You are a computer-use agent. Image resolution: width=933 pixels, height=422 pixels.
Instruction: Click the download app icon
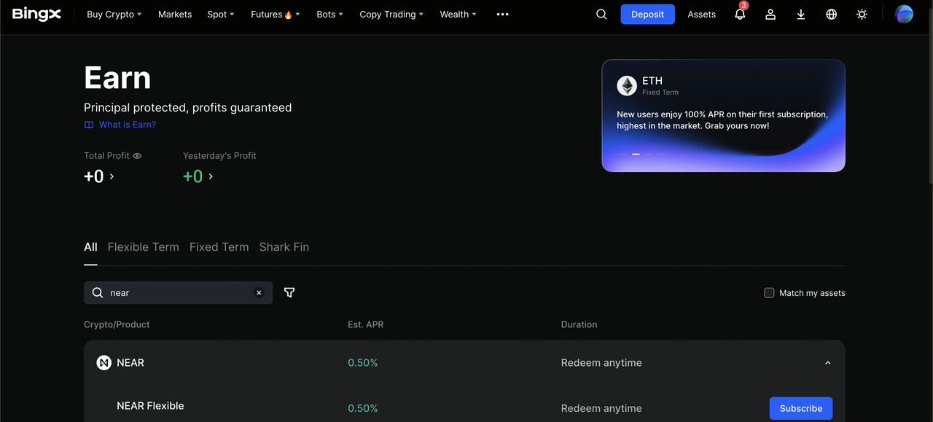tap(801, 15)
